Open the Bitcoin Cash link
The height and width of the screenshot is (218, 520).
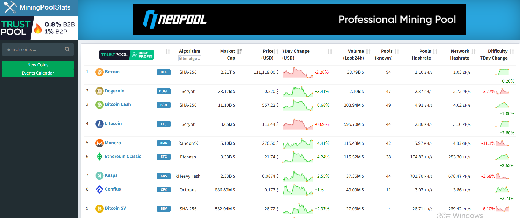pos(118,104)
